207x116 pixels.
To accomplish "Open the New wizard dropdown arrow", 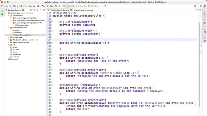I will point(4,6).
